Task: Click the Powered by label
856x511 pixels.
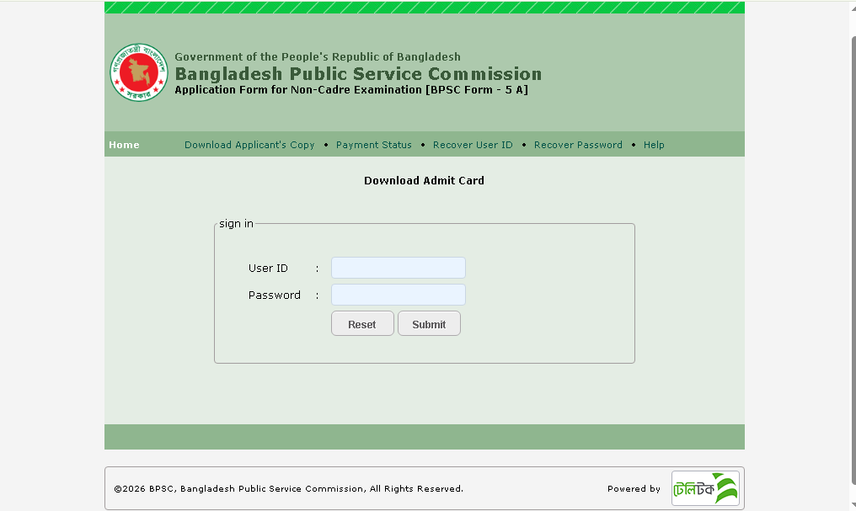Action: 634,488
